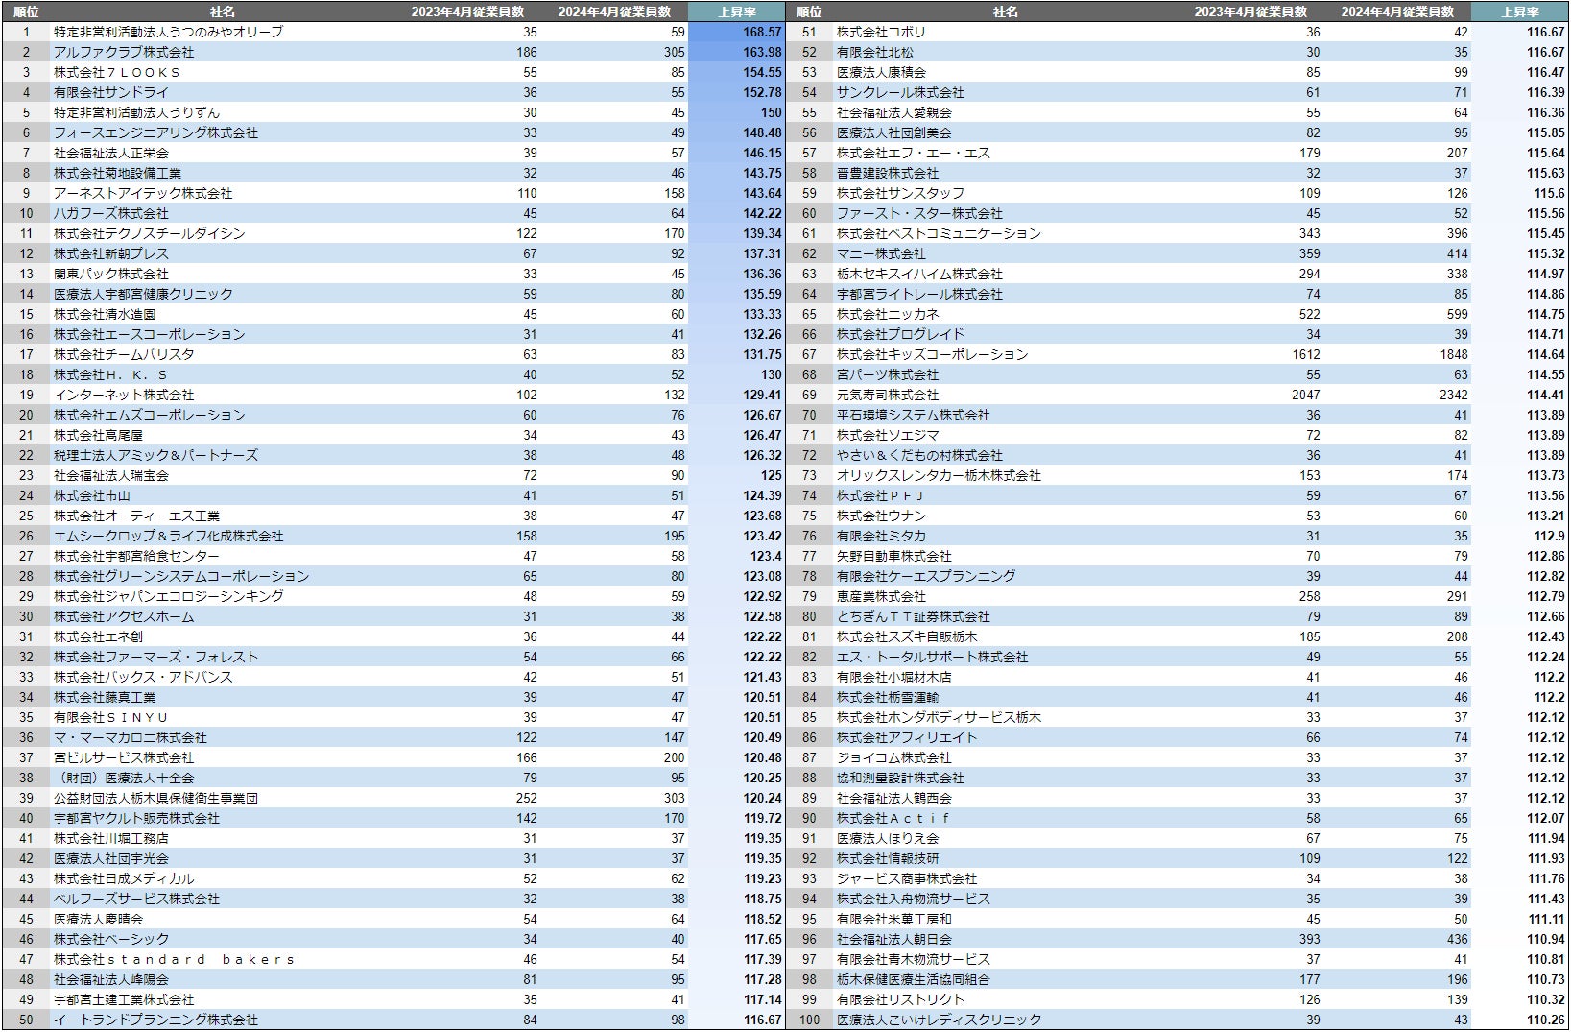Click the 元気寿司株式会社 name
Image resolution: width=1571 pixels, height=1032 pixels.
coord(888,395)
